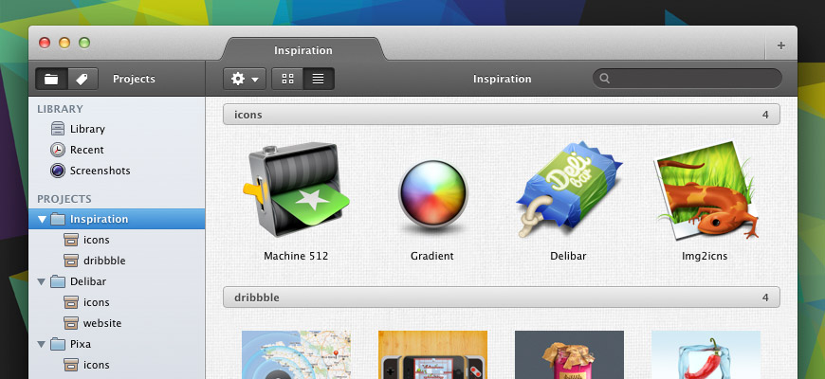Select the map dribbble thumbnail
Screen dimensions: 825x379
tap(296, 354)
